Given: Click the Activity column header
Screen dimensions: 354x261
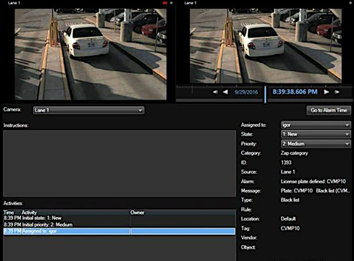Looking at the screenshot, I should click(x=29, y=212).
